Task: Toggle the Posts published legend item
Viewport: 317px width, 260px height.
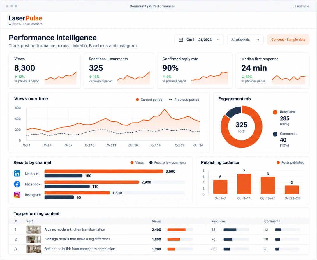Action: [290, 162]
